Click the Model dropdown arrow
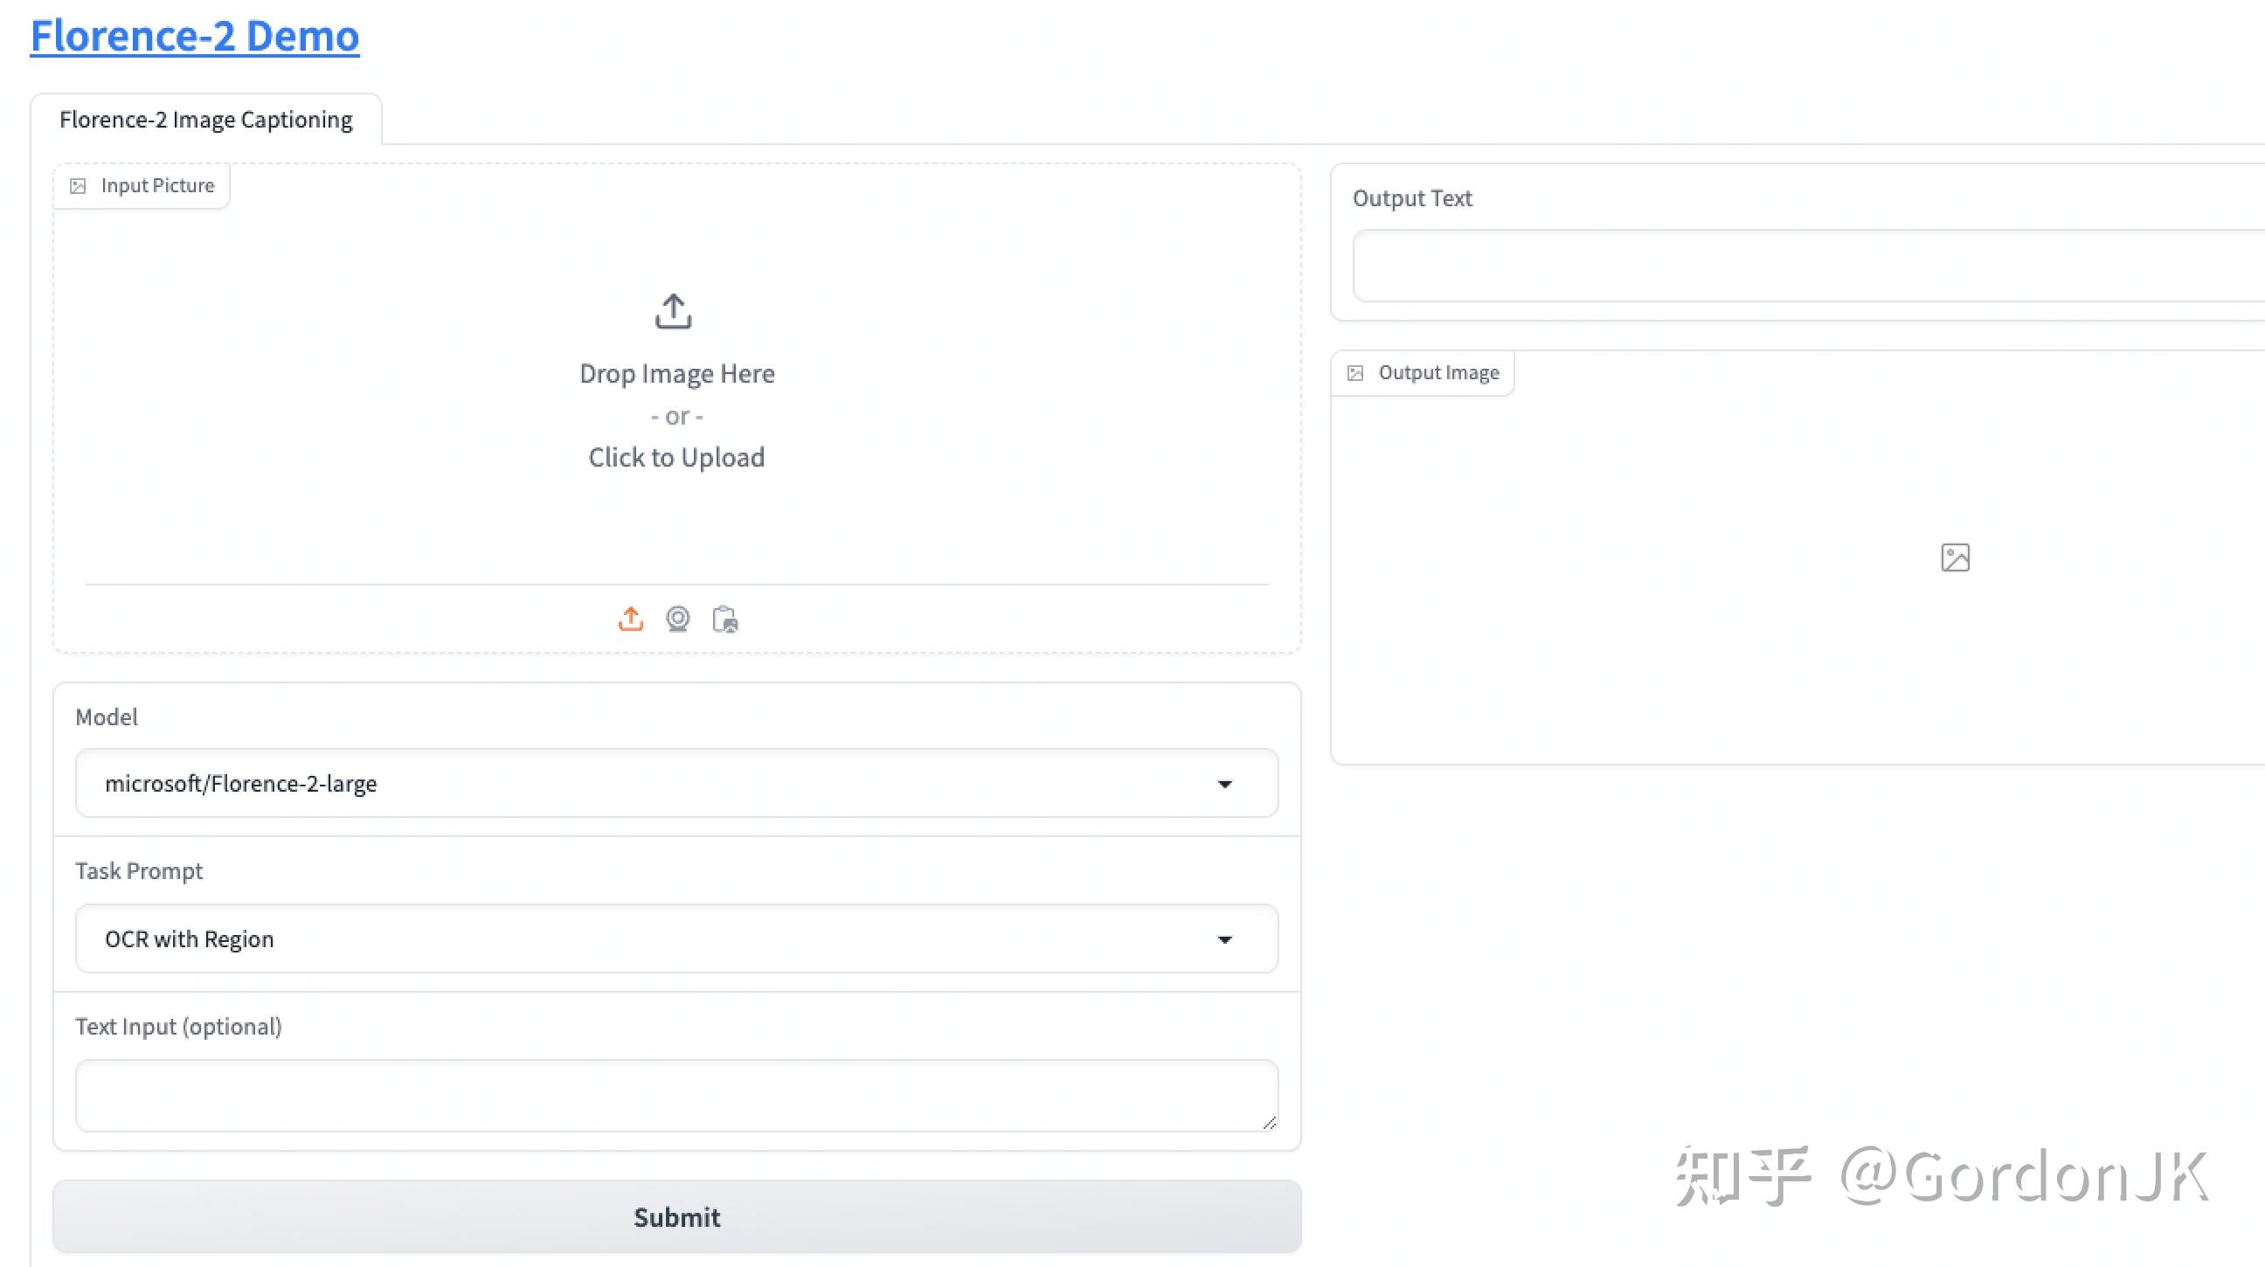This screenshot has height=1267, width=2265. 1225,785
